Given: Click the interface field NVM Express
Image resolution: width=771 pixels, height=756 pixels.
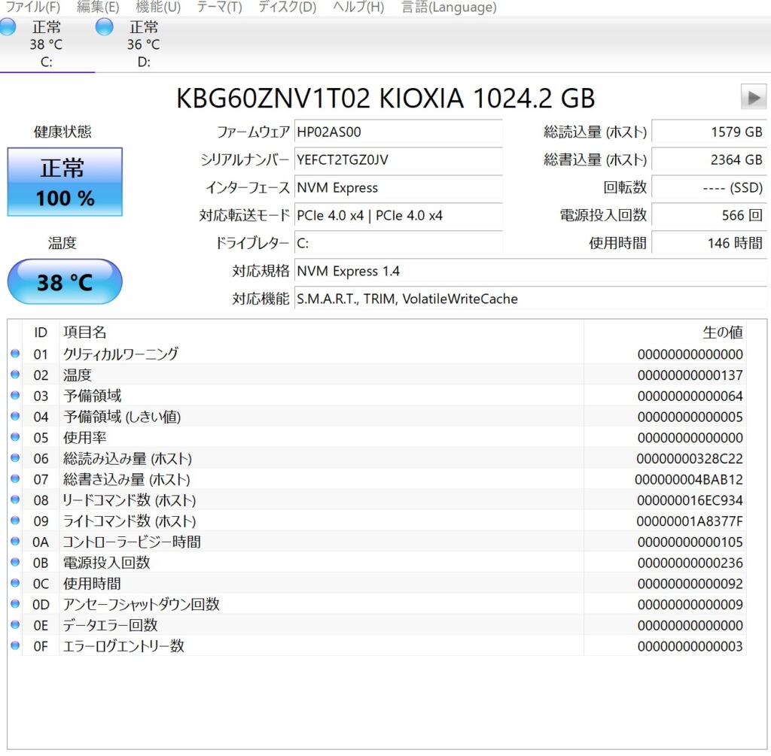Looking at the screenshot, I should coord(398,187).
